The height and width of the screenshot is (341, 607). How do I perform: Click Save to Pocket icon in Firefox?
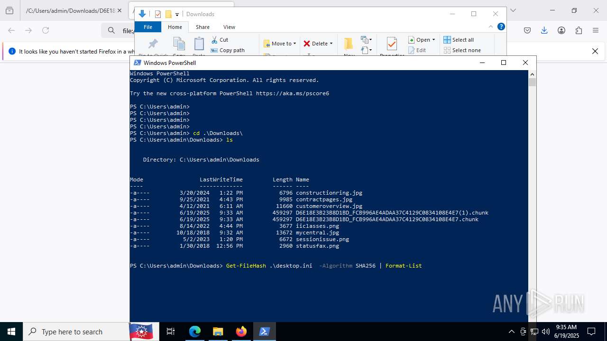point(527,30)
